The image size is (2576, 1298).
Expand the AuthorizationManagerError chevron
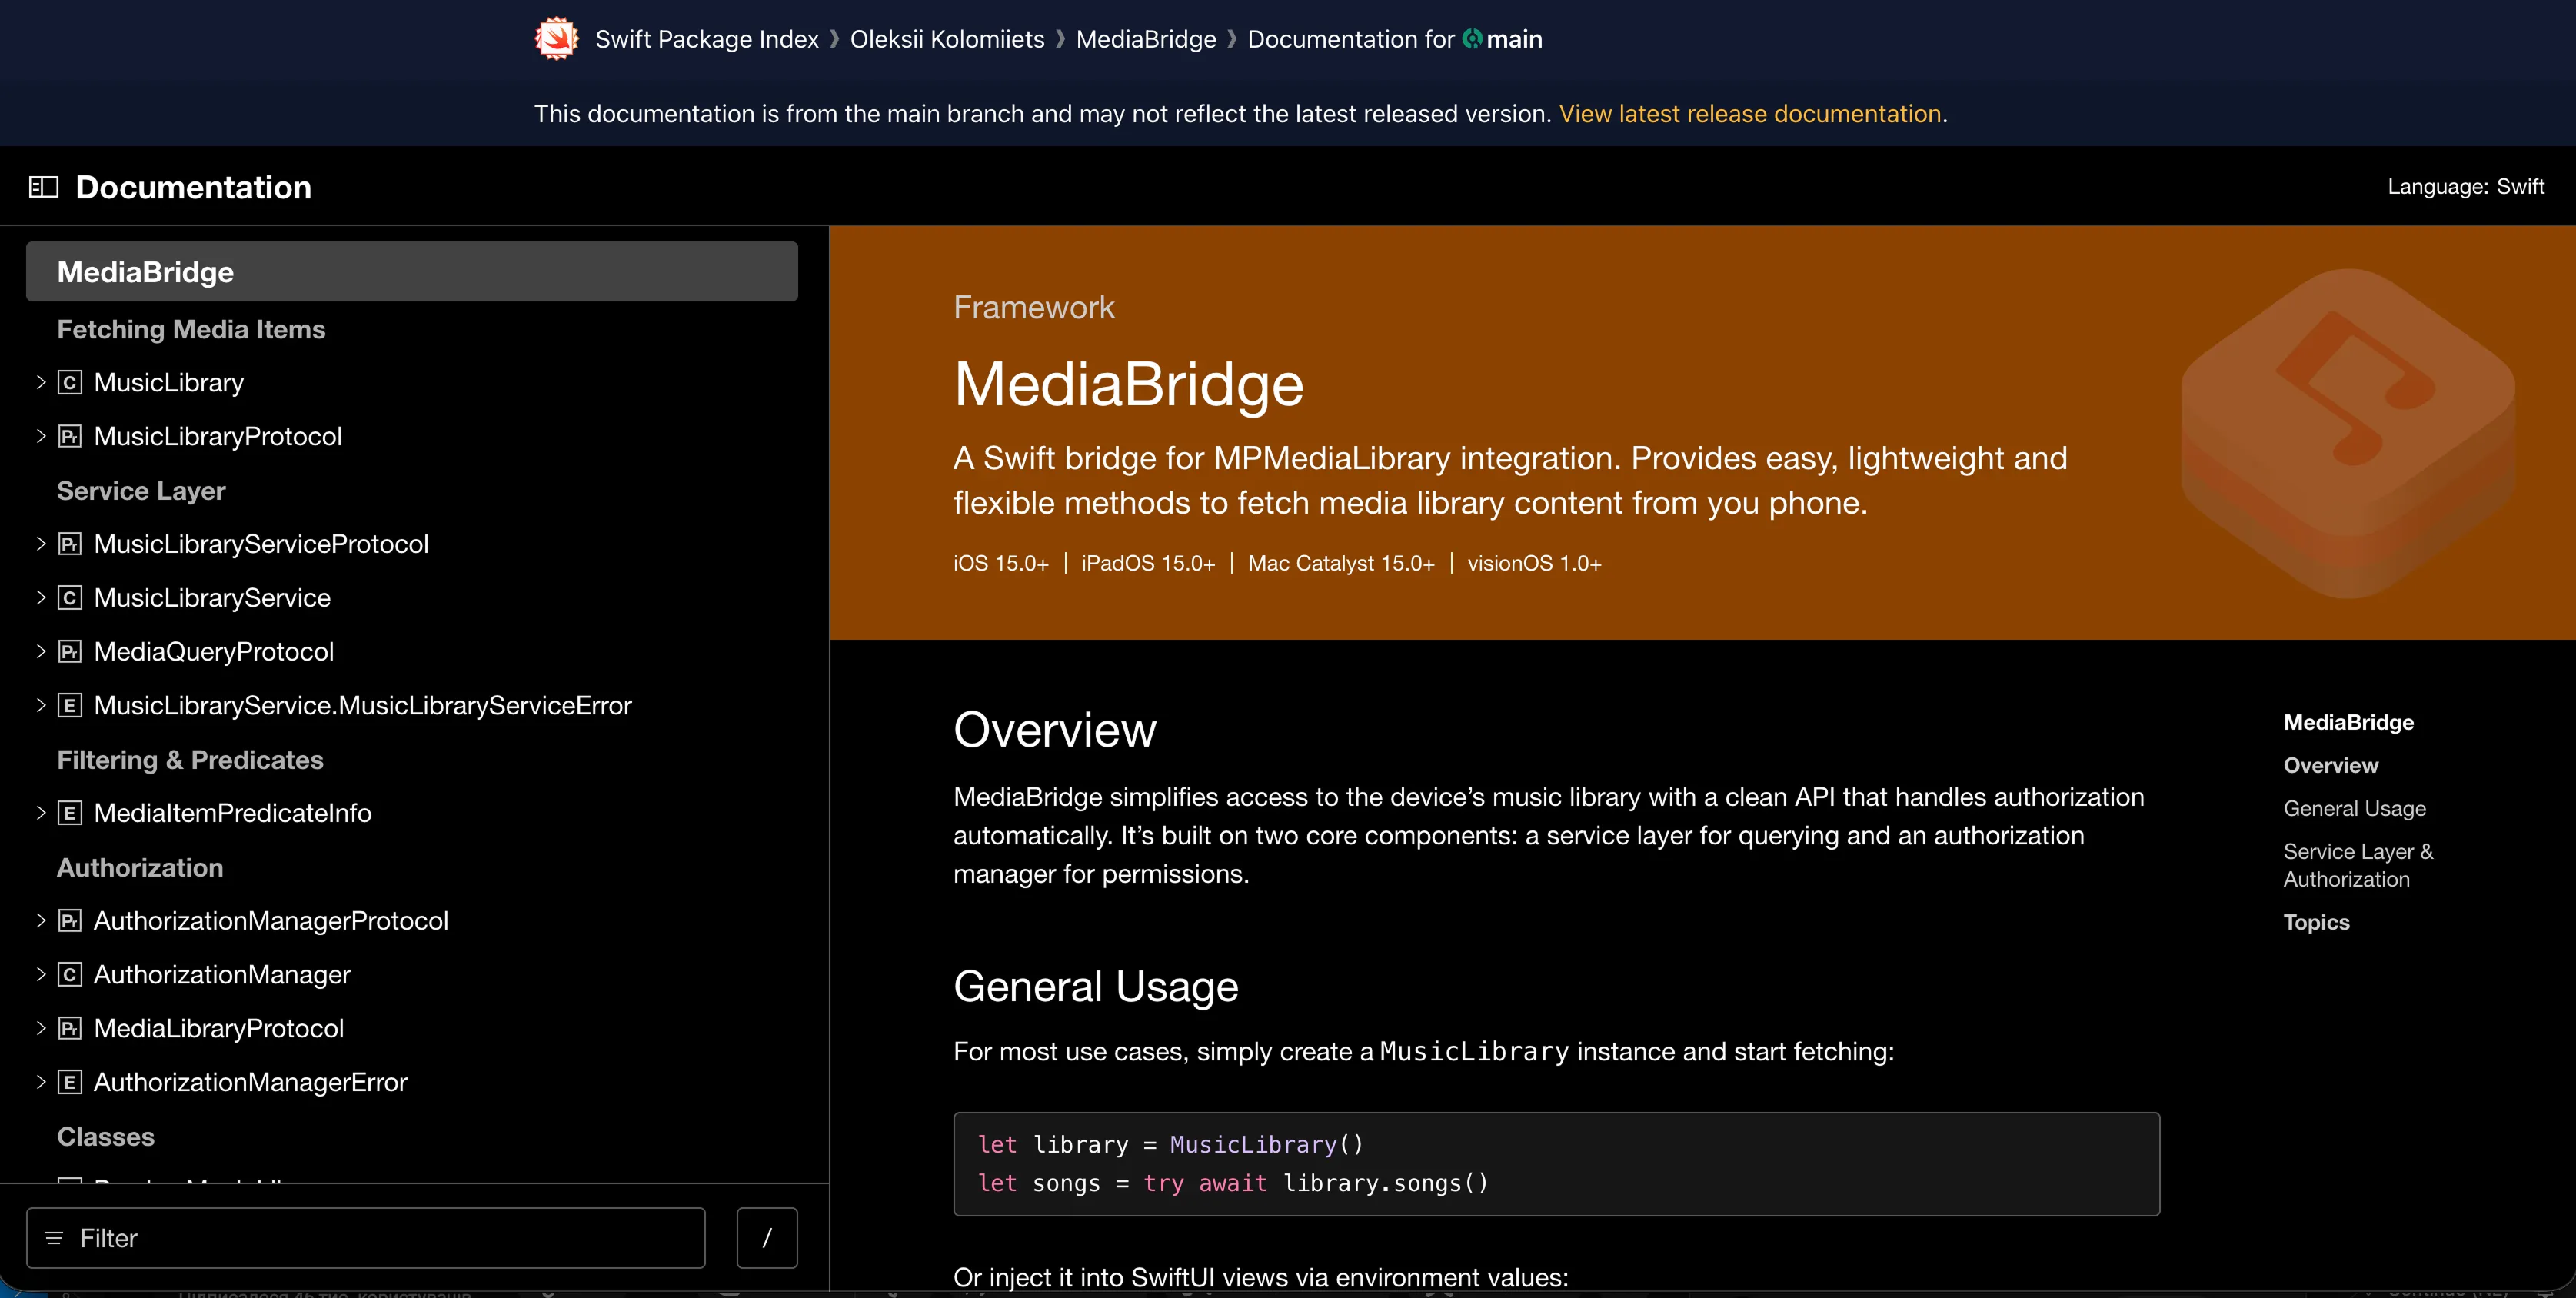(x=41, y=1082)
